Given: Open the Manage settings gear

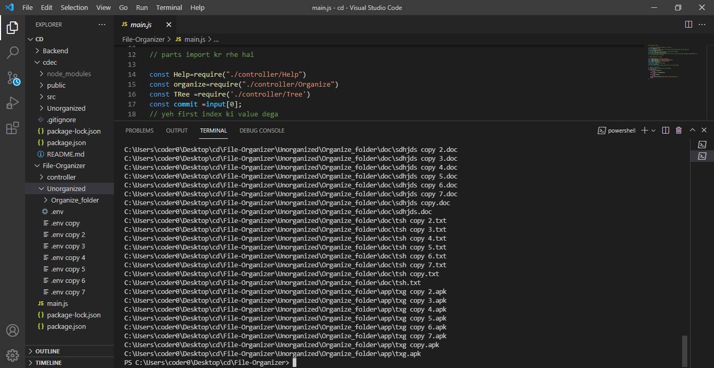Looking at the screenshot, I should 12,355.
